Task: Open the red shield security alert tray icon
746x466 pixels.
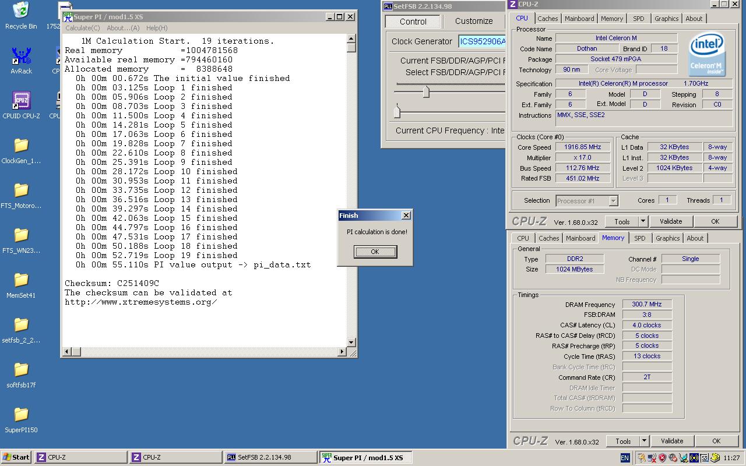Action: coord(662,458)
